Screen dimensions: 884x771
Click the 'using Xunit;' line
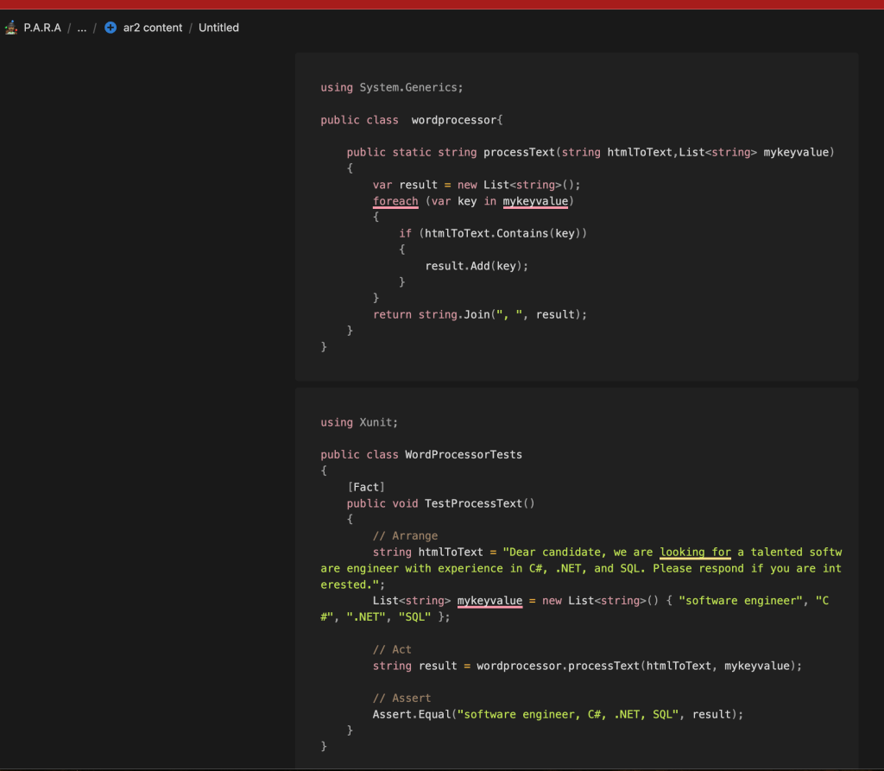(x=359, y=422)
